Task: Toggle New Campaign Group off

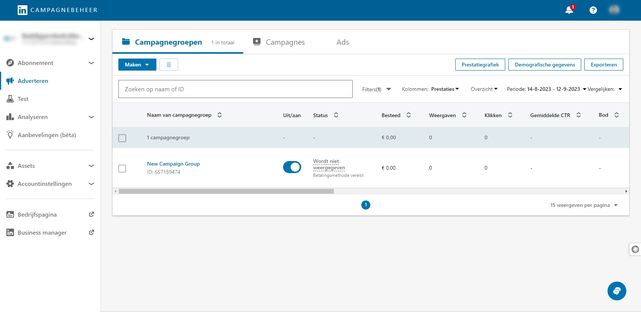Action: 292,167
